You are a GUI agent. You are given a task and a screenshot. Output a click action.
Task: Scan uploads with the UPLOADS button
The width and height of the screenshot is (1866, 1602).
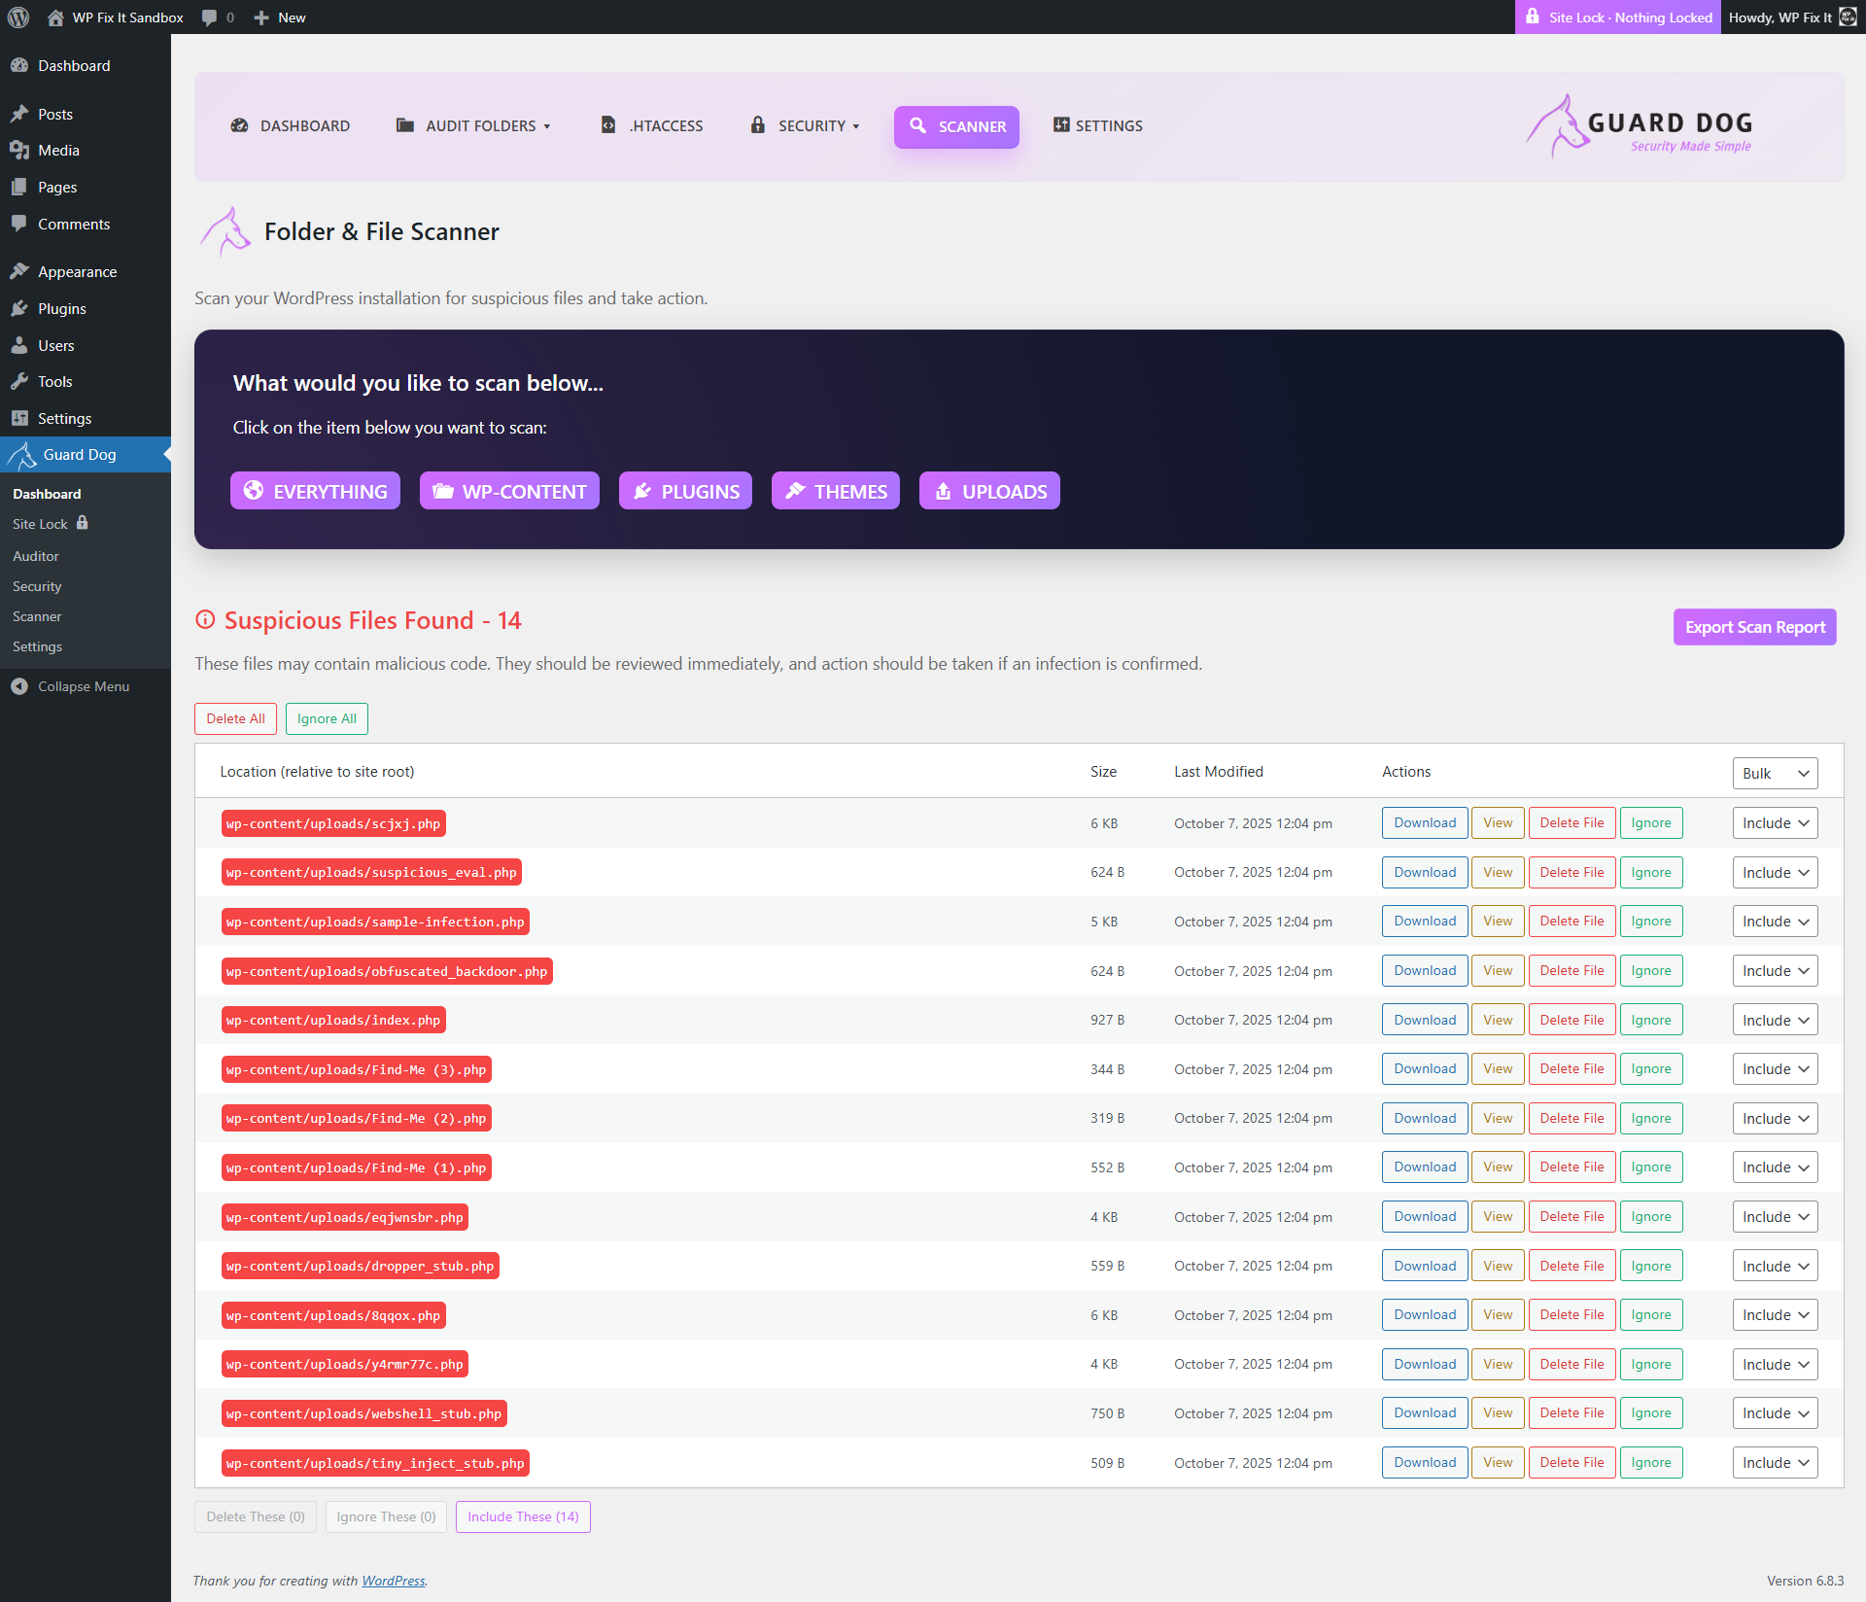pos(989,492)
